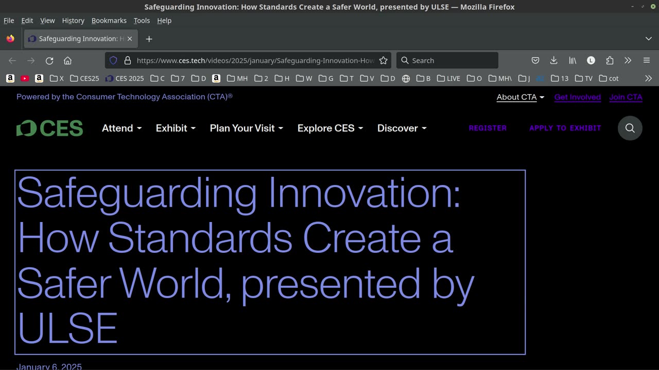Expand the Exhibit menu
This screenshot has width=659, height=370.
click(176, 128)
